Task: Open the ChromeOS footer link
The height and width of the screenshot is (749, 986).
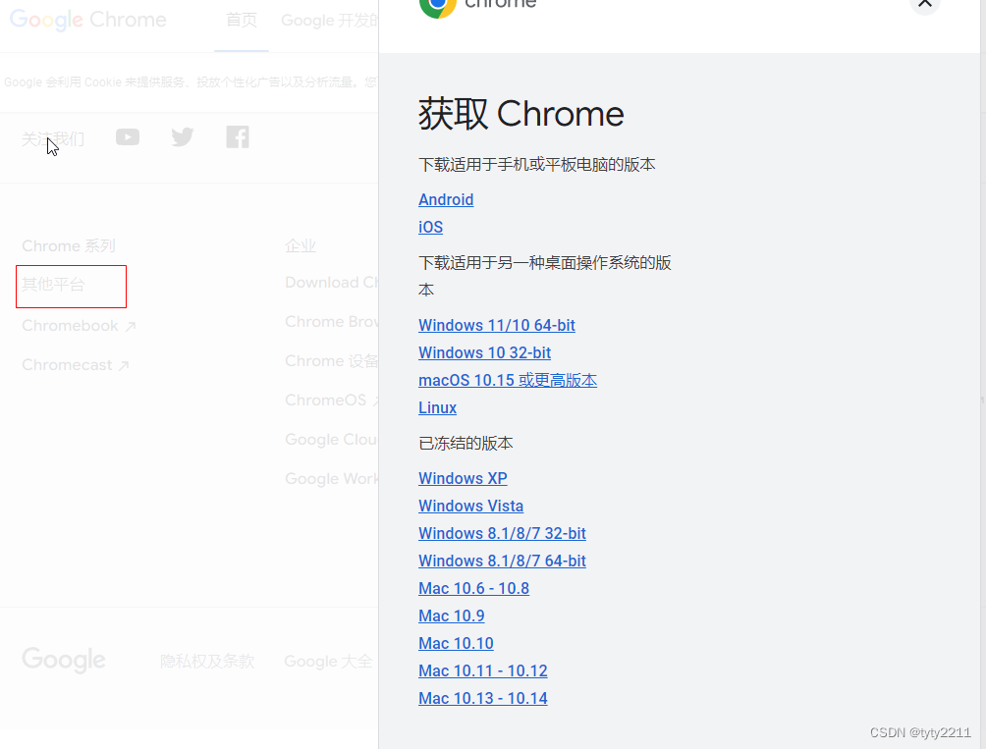Action: (x=331, y=401)
